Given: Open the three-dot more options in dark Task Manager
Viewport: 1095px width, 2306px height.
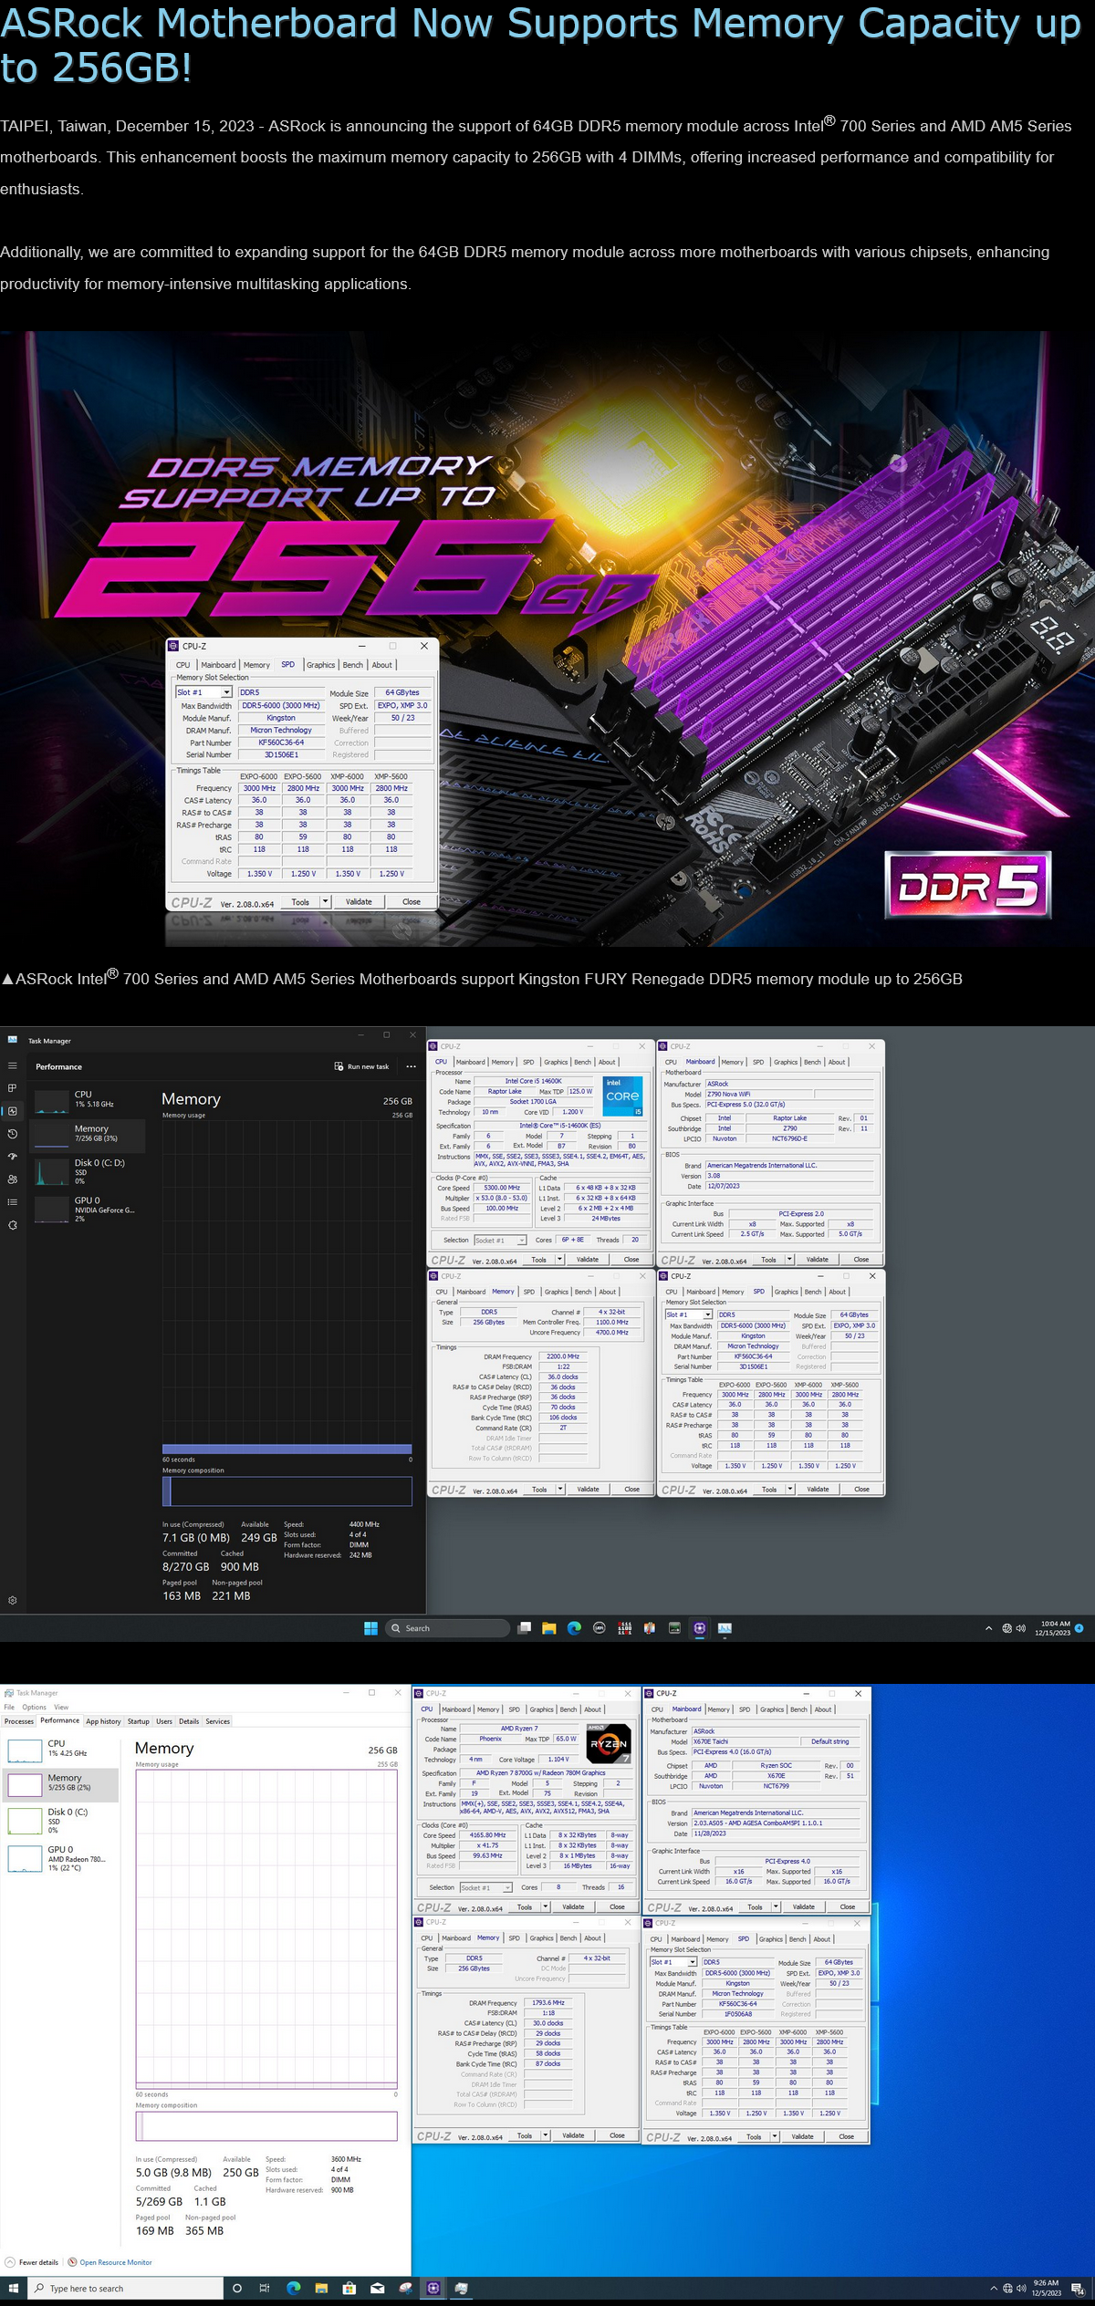Looking at the screenshot, I should pos(411,1066).
